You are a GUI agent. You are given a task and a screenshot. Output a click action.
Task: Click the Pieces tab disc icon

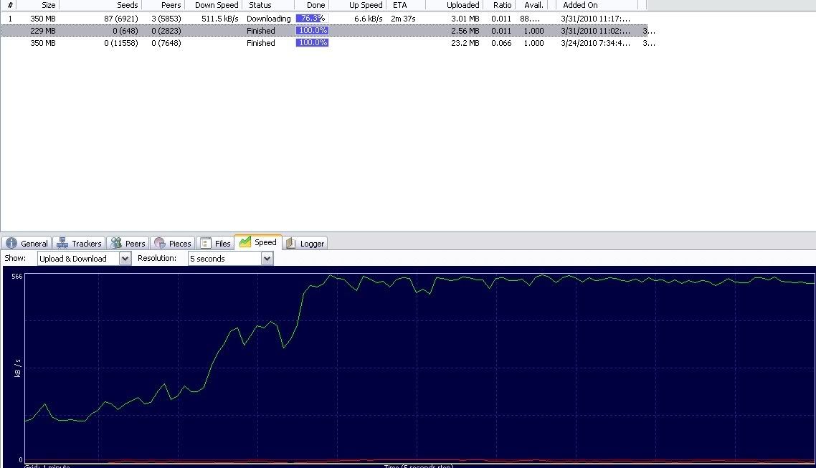coord(160,244)
